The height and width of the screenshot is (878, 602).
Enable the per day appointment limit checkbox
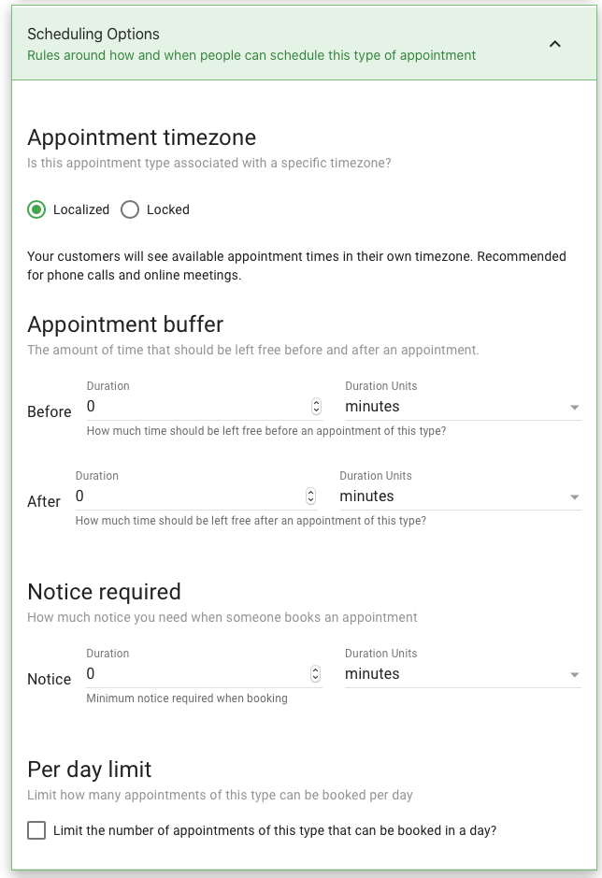coord(36,830)
